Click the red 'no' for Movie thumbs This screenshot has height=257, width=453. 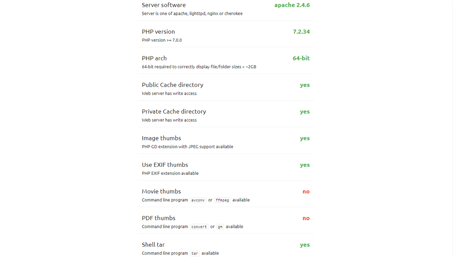pyautogui.click(x=306, y=191)
